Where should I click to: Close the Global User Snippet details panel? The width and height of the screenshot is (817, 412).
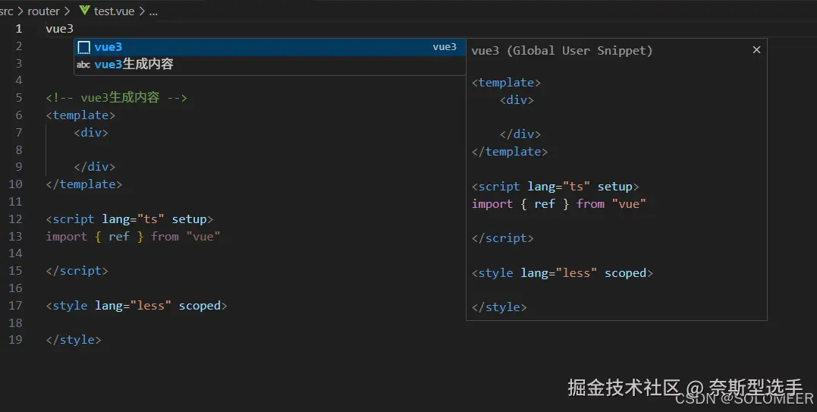[756, 49]
